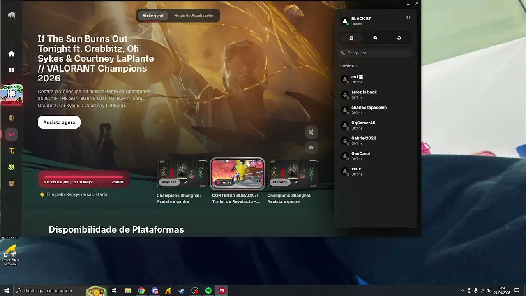
Task: Open Wi-Fi network tray icon
Action: 482,291
